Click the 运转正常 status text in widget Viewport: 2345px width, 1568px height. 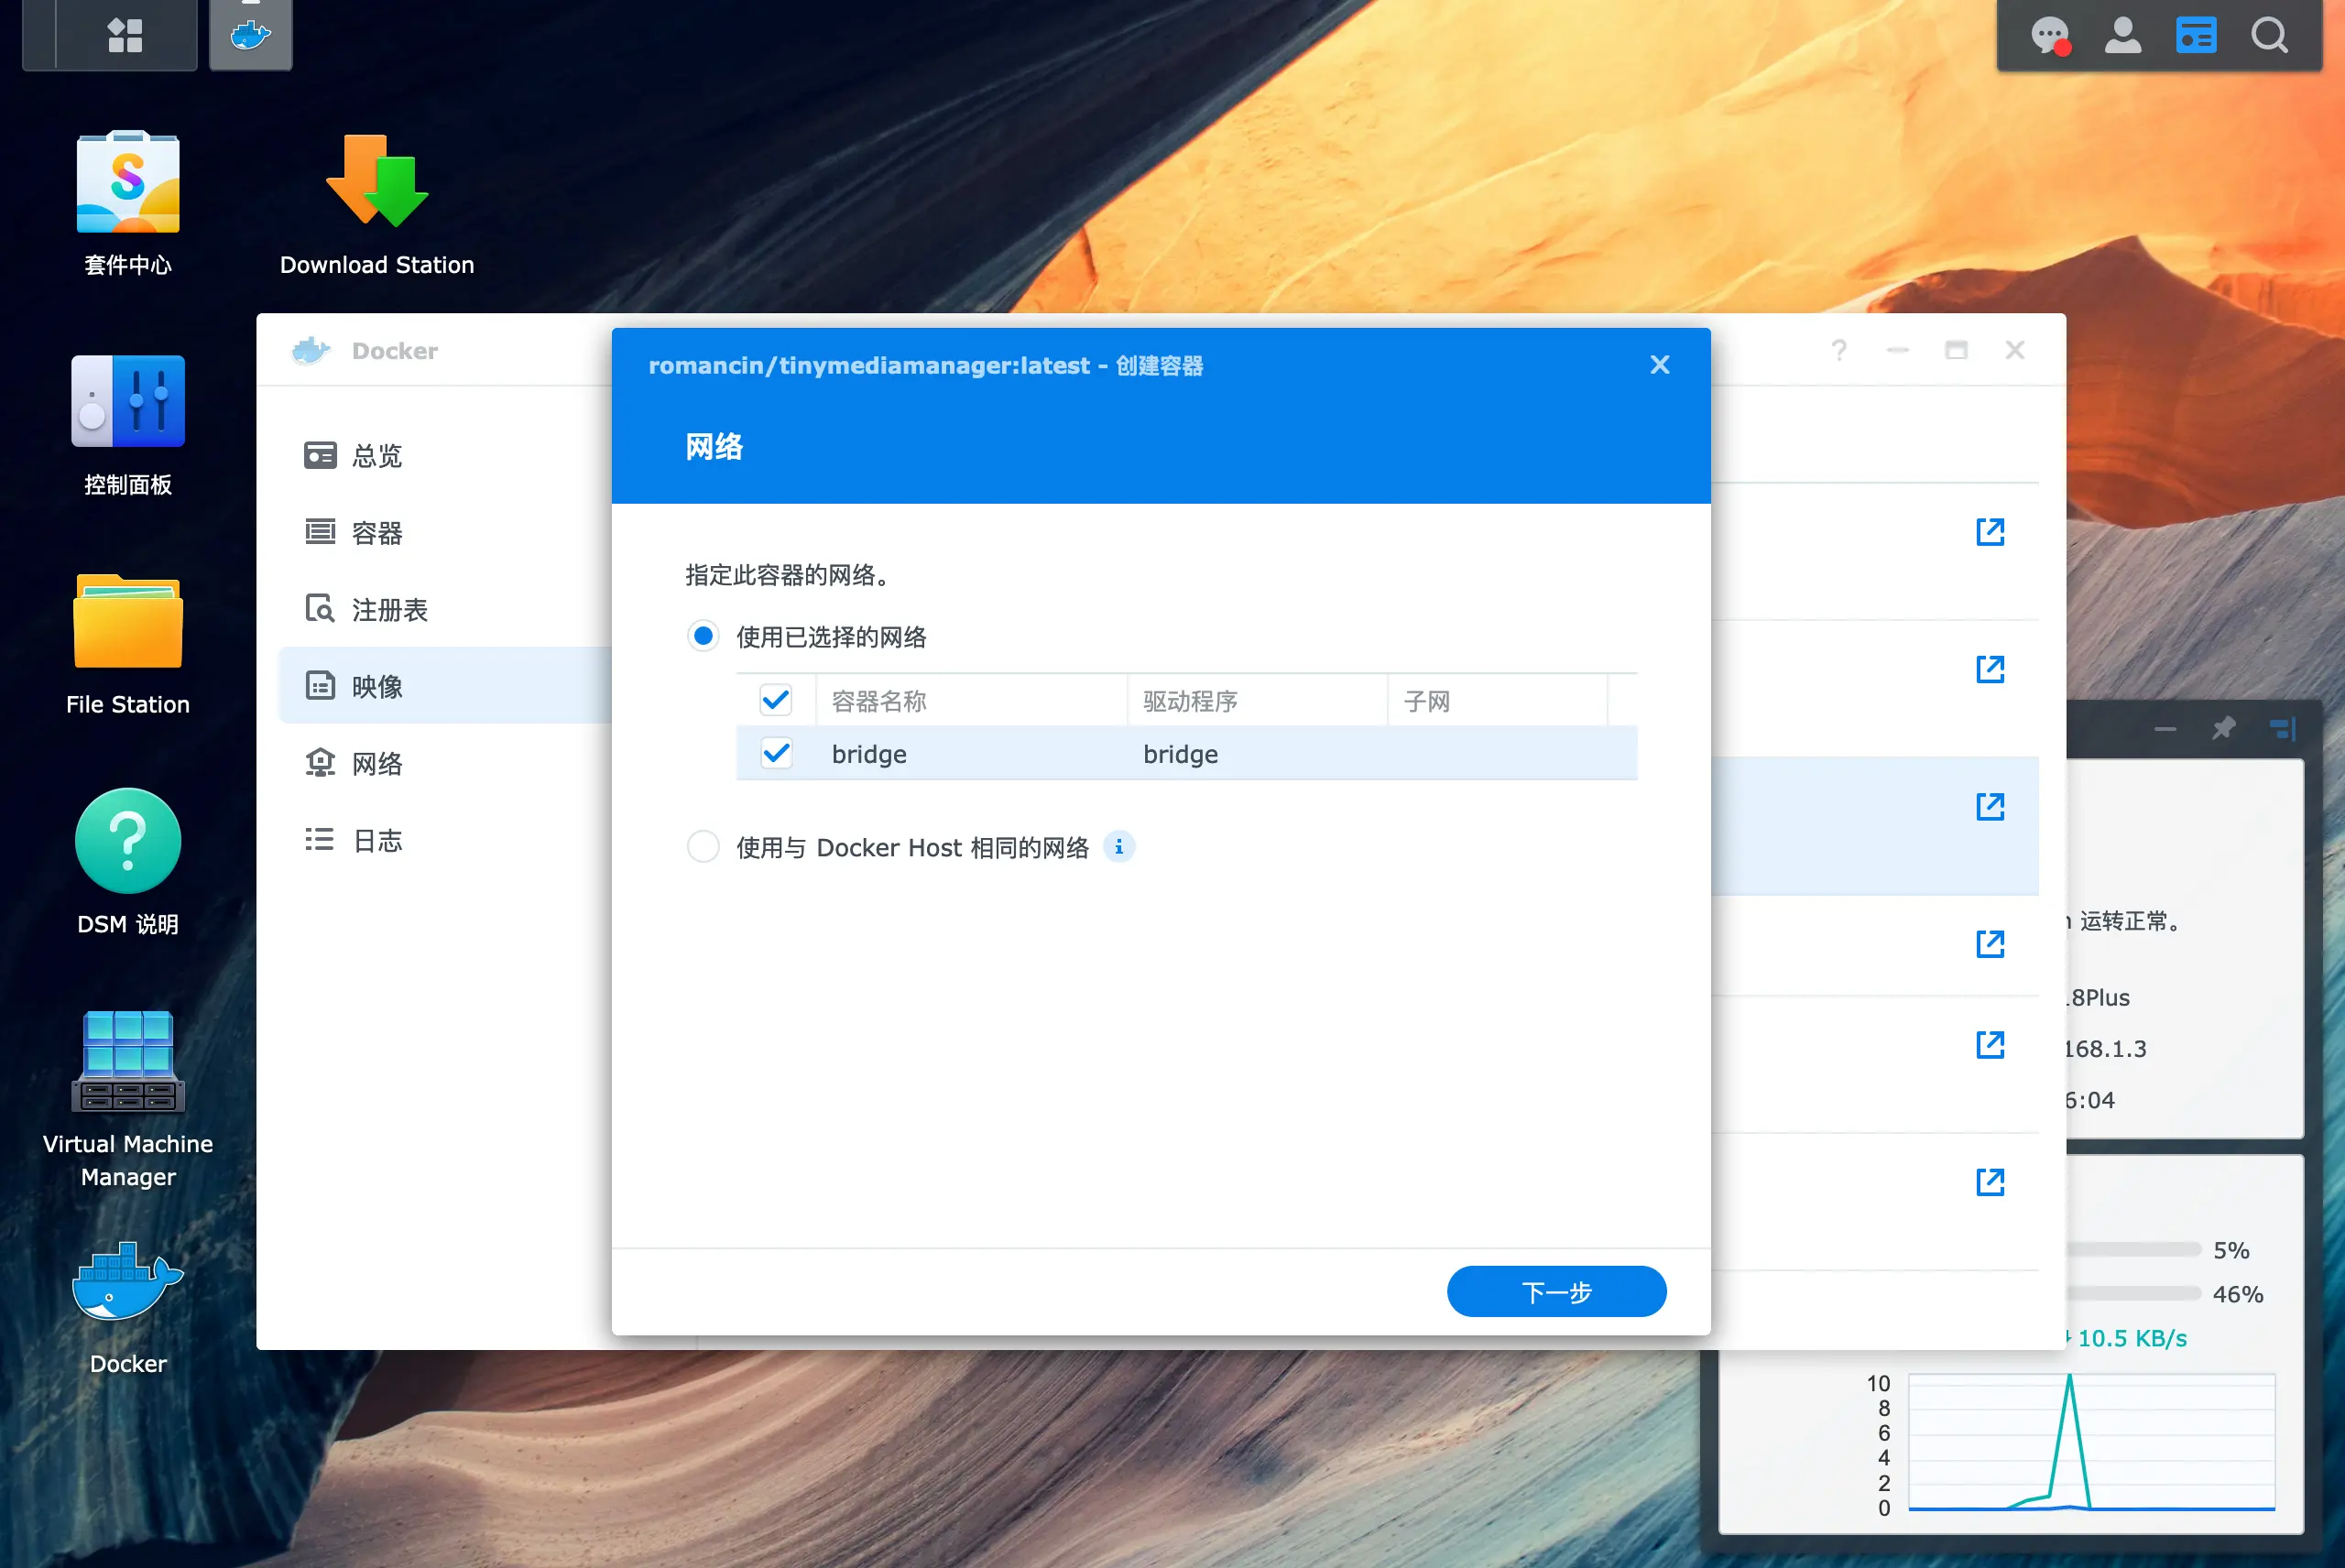[2130, 921]
